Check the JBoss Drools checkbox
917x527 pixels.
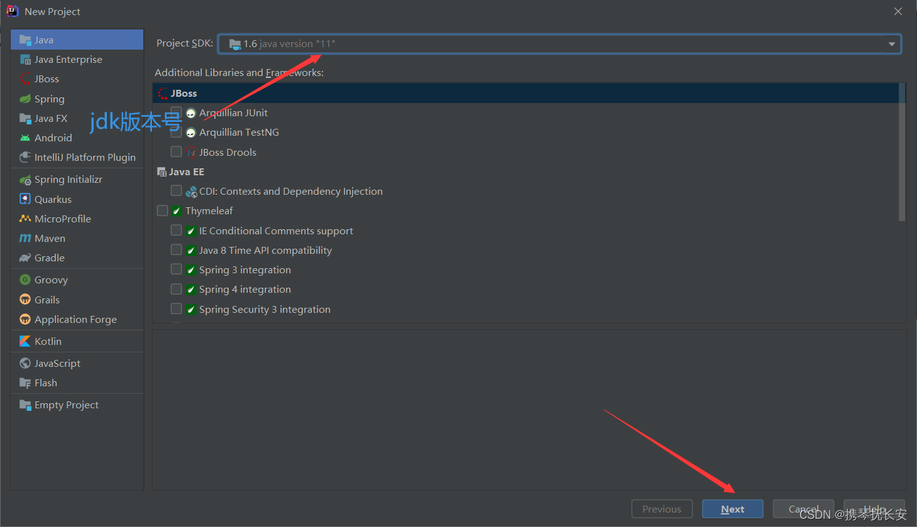pos(176,152)
